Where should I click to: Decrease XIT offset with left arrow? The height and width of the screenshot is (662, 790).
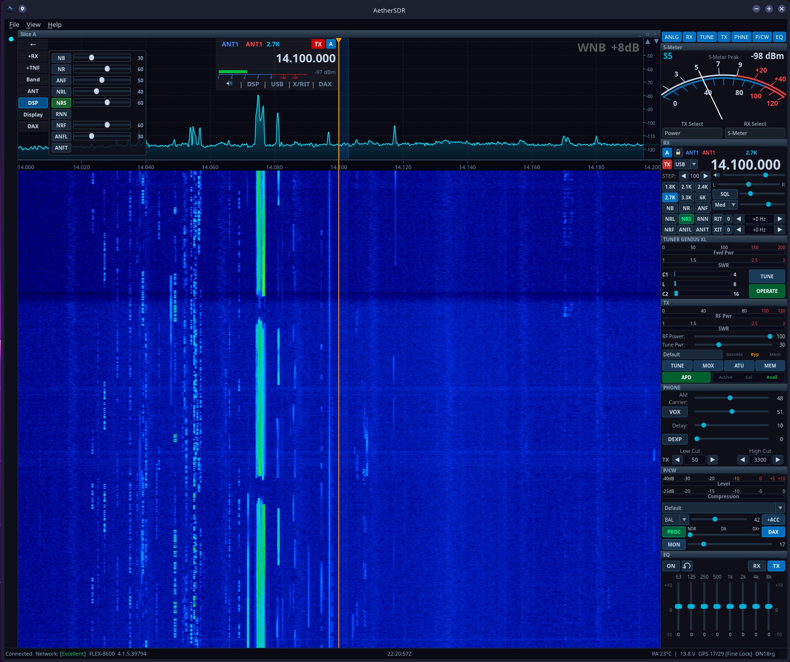pyautogui.click(x=738, y=230)
